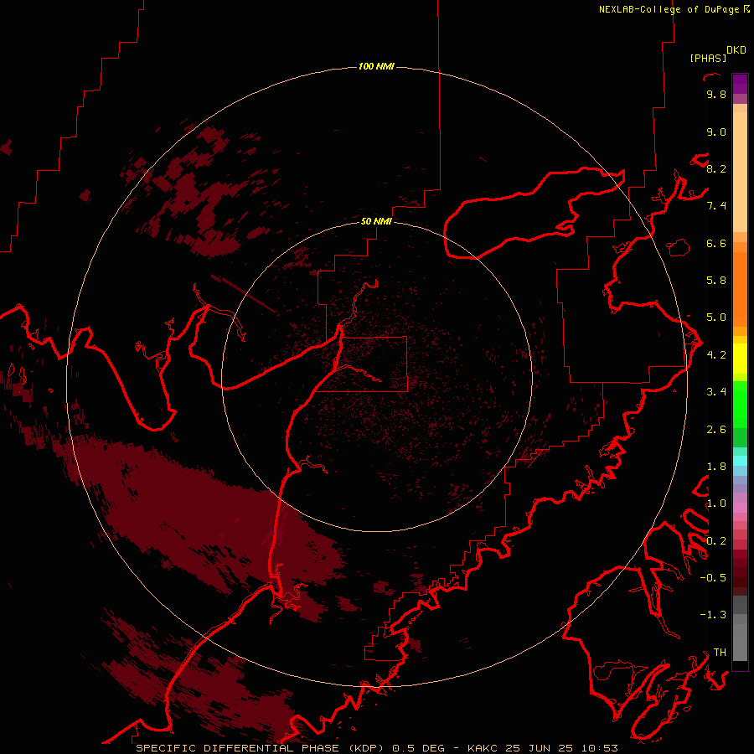Pick the yellow segment of the color scale
Viewport: 754px width, 754px height.
(740, 359)
